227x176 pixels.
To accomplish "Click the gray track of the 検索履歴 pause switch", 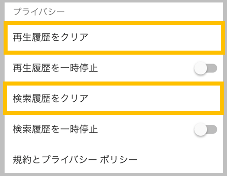I will click(212, 129).
